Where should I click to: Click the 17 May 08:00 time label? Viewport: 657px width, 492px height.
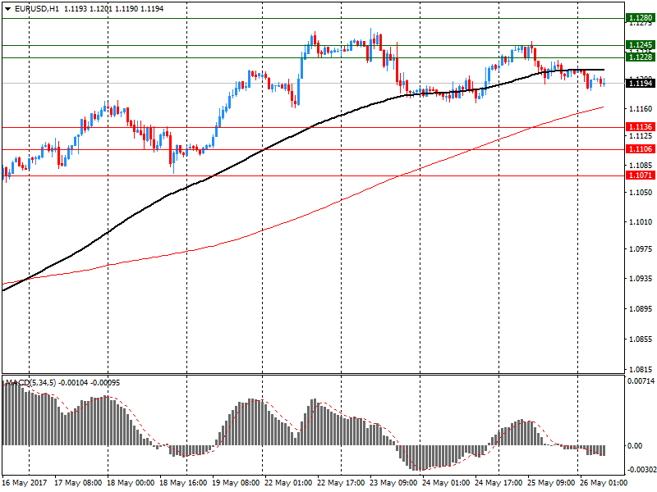pos(78,483)
